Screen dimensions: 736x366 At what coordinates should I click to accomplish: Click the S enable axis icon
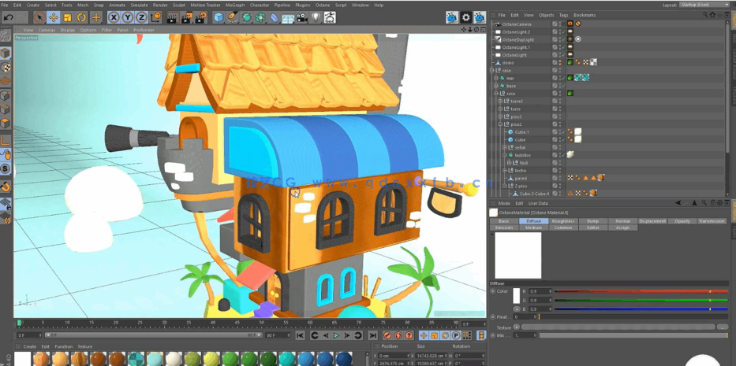click(x=6, y=169)
